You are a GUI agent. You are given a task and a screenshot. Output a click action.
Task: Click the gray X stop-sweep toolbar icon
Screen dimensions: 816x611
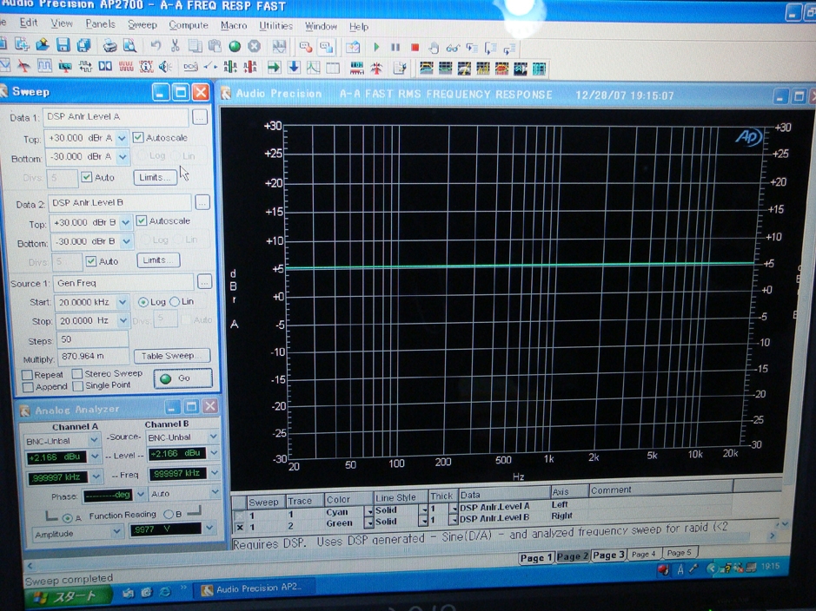(254, 46)
